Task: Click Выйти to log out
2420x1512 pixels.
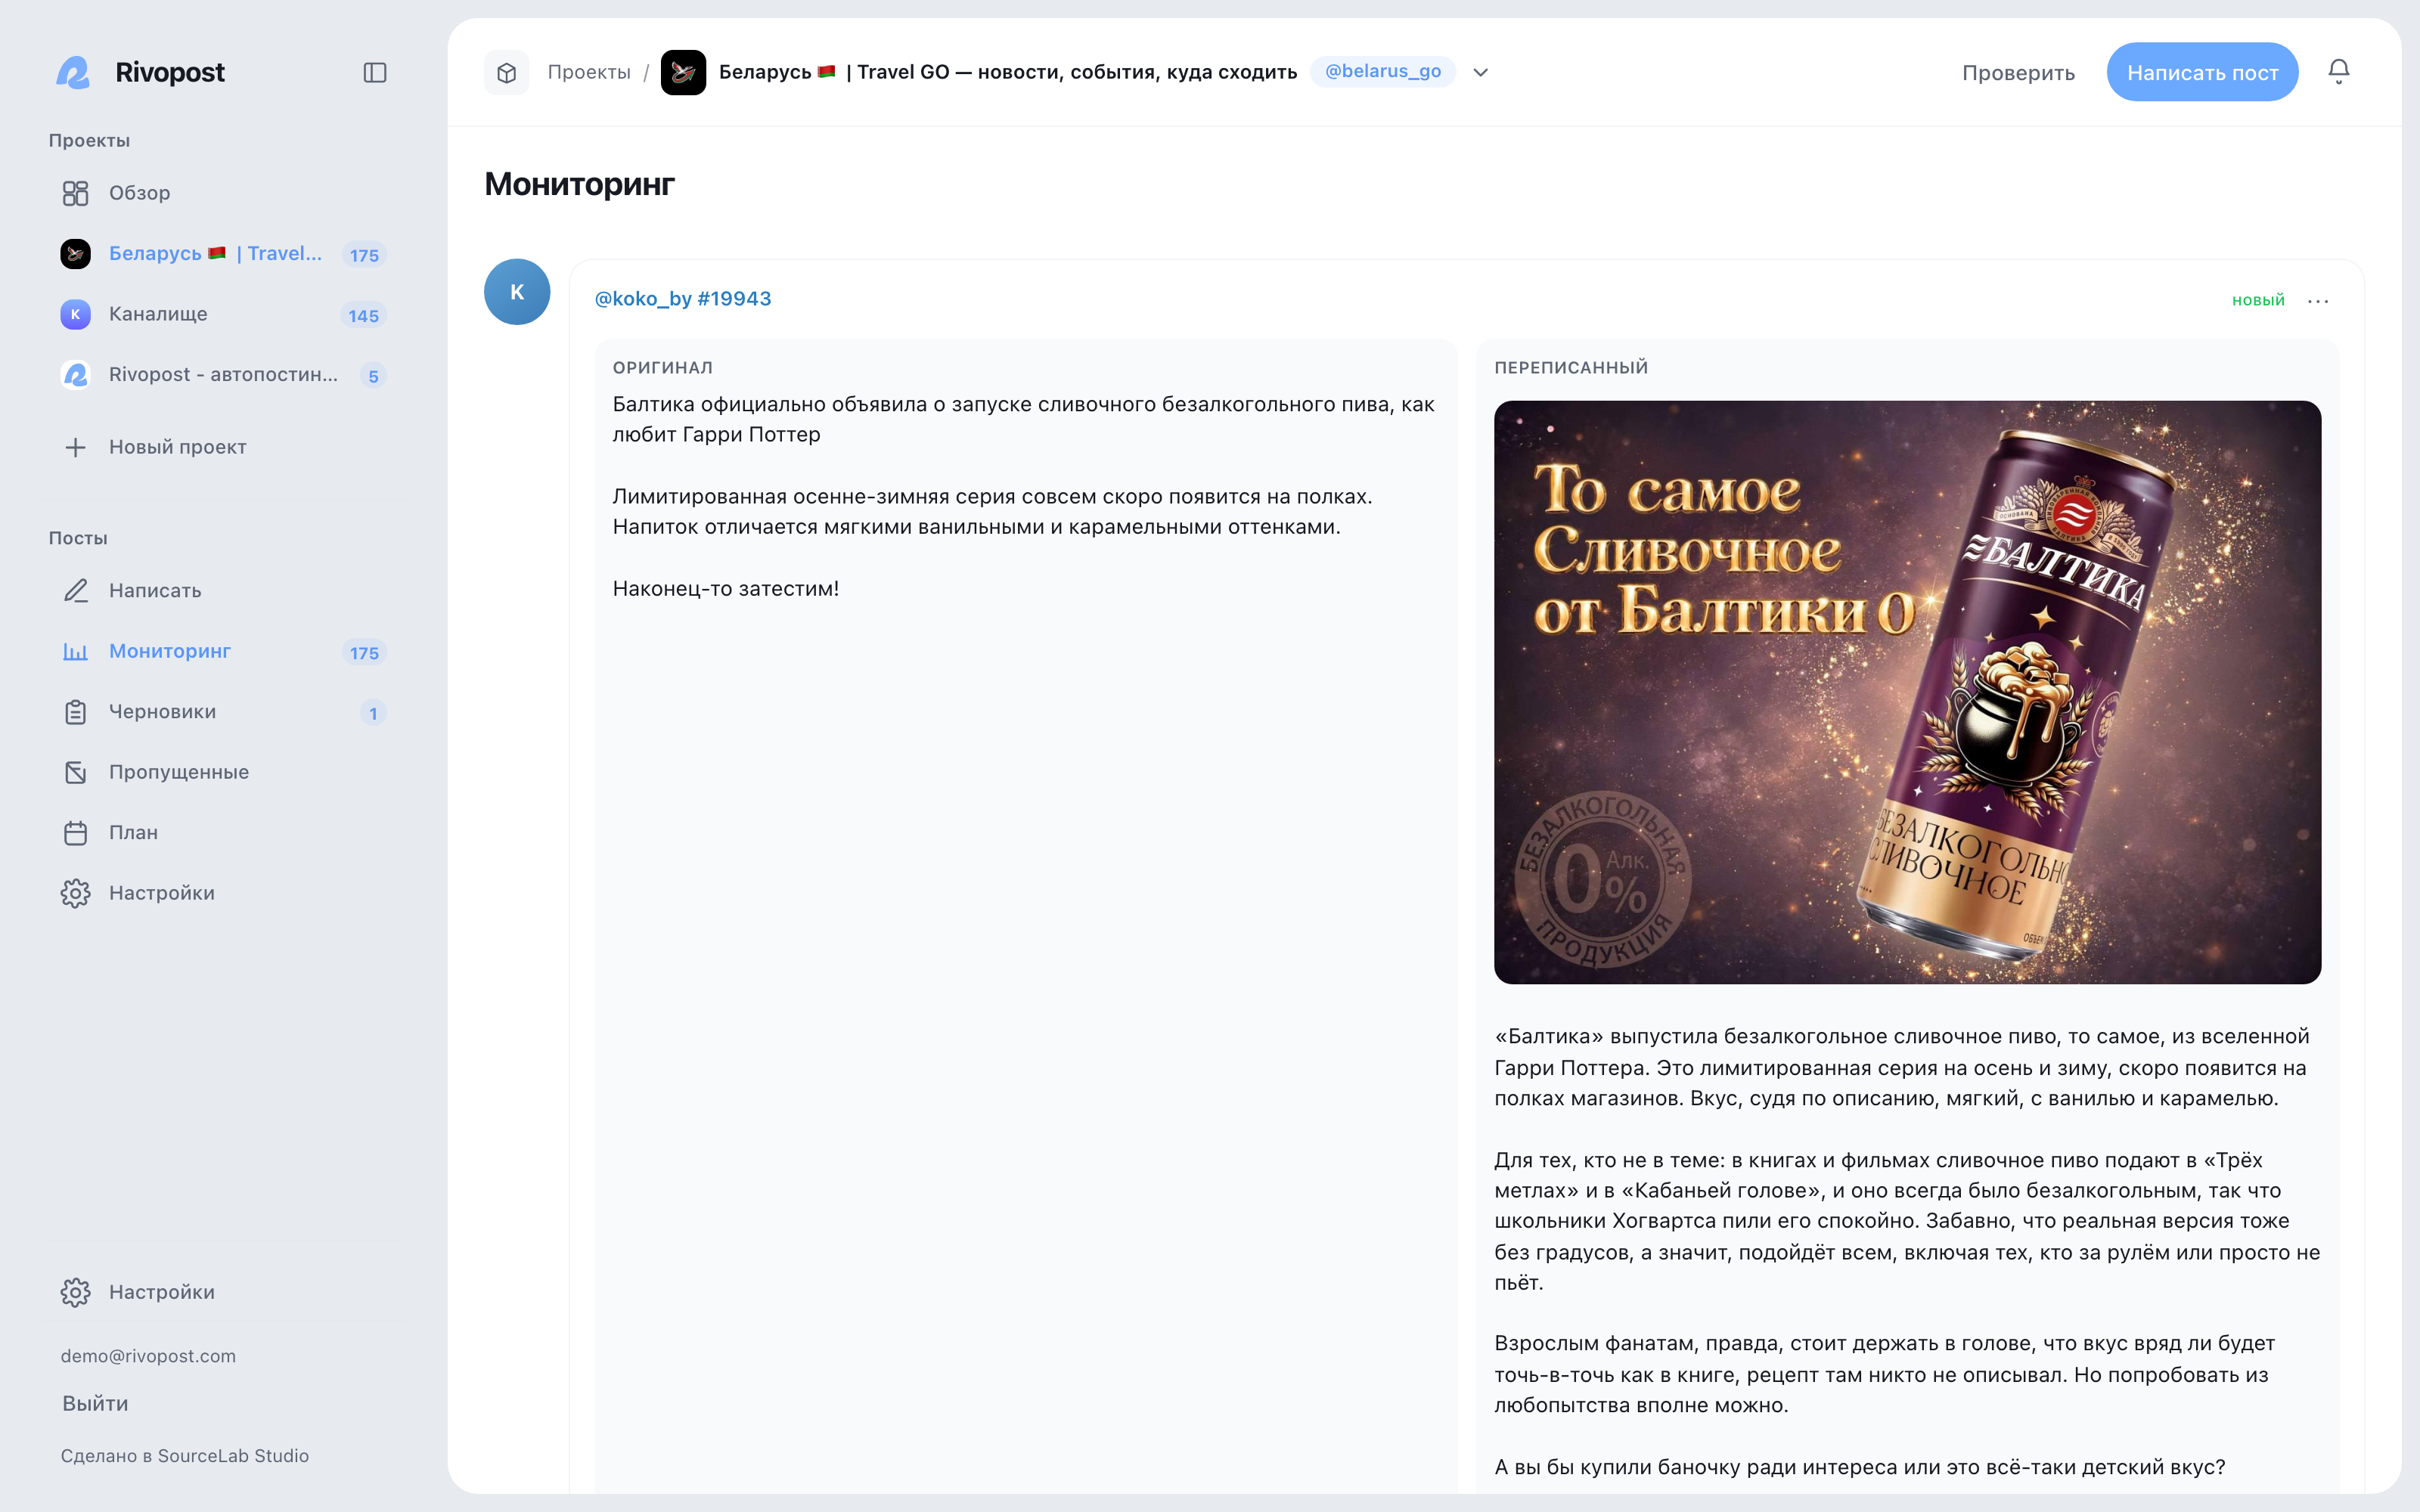Action: tap(95, 1403)
